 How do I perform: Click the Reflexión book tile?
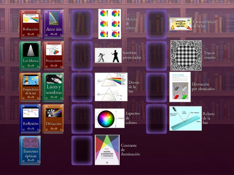click(30, 119)
